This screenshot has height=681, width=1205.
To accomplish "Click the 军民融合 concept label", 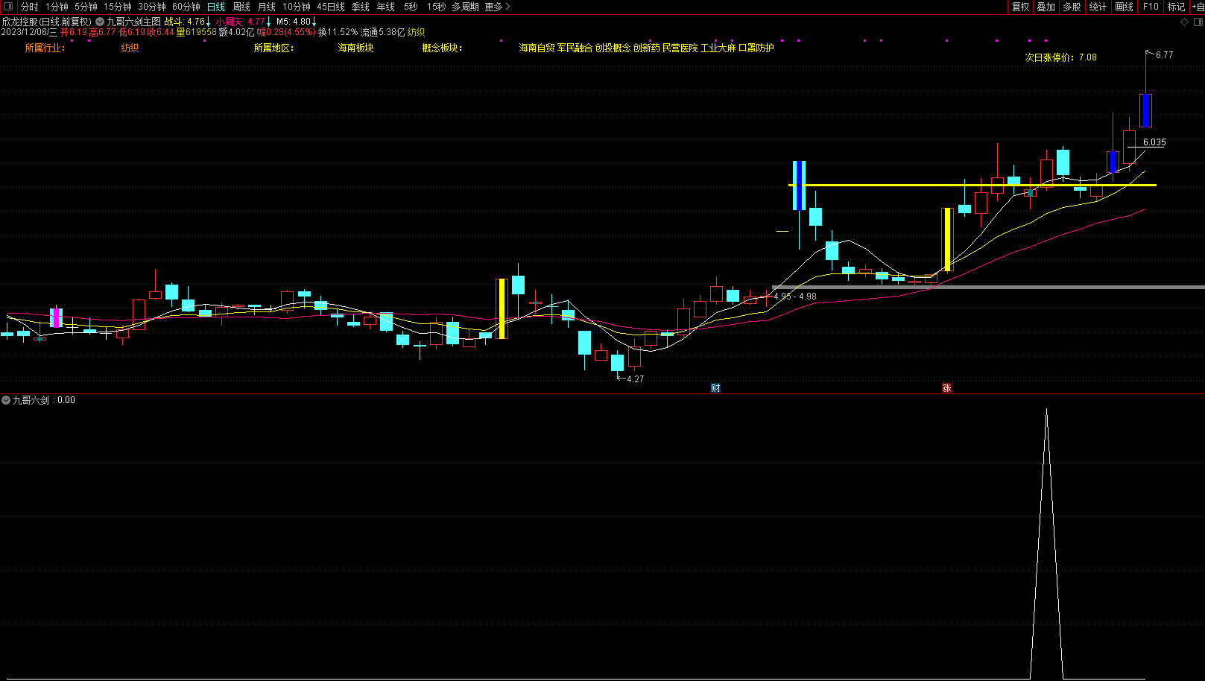I will 575,48.
